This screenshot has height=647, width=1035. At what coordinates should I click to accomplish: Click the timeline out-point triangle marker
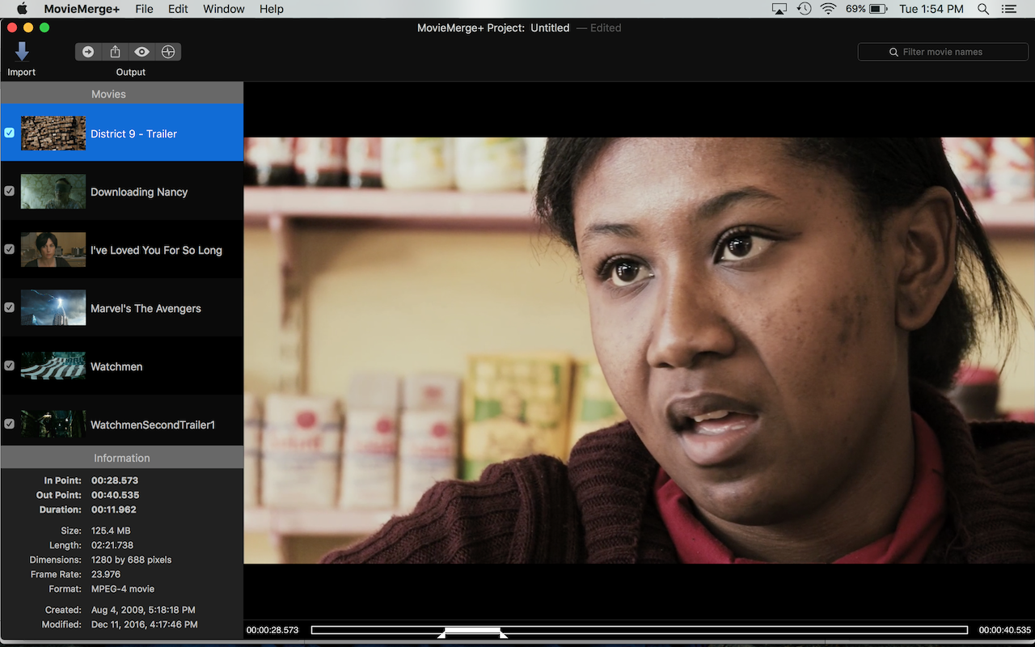coord(504,636)
